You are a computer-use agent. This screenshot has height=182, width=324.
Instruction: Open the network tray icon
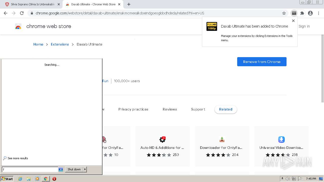point(294,179)
